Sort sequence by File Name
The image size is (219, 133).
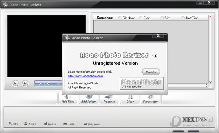click(x=120, y=18)
